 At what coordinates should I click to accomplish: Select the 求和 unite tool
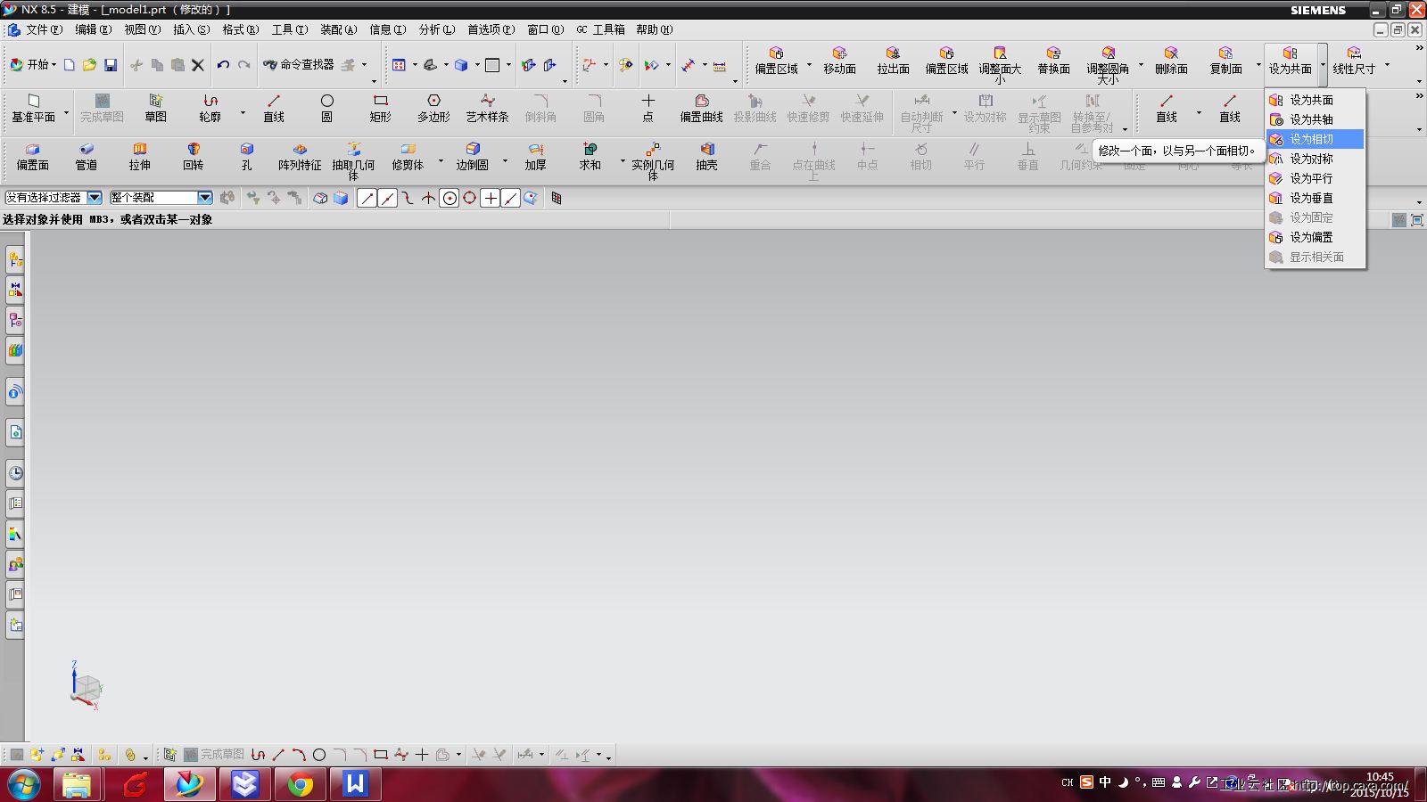point(590,157)
